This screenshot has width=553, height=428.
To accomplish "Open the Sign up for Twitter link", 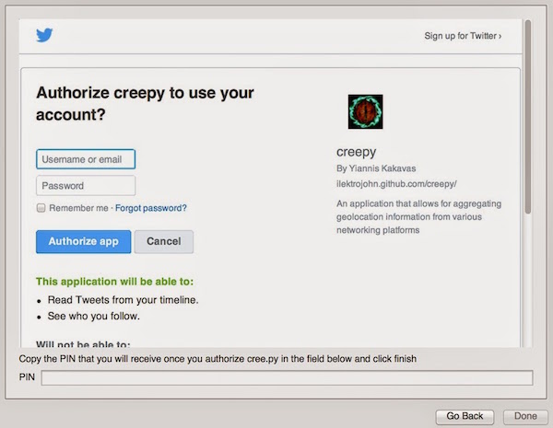I will tap(463, 36).
